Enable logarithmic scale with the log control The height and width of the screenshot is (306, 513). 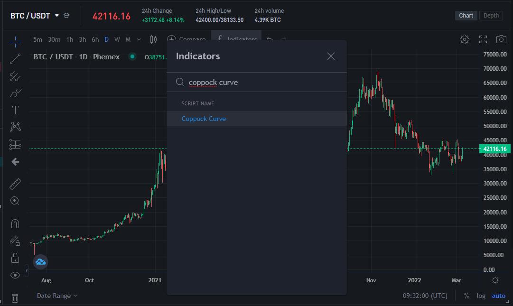coord(481,296)
